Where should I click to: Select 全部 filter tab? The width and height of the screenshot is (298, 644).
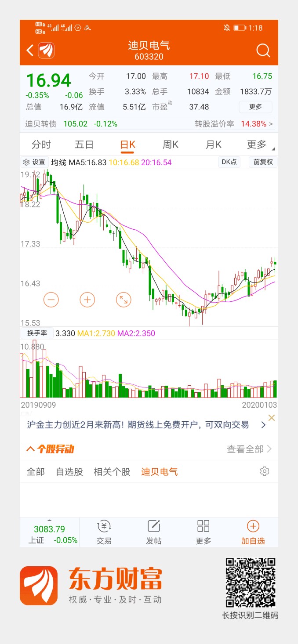[x=36, y=472]
